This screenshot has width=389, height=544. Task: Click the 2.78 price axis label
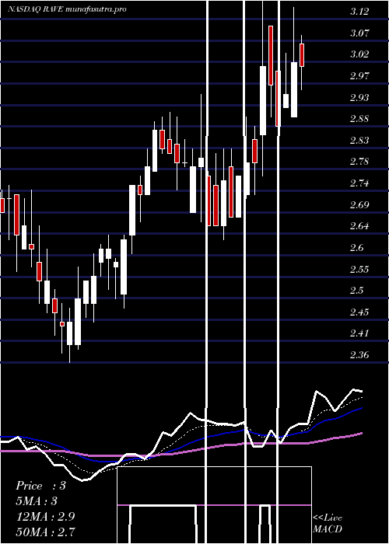point(359,162)
